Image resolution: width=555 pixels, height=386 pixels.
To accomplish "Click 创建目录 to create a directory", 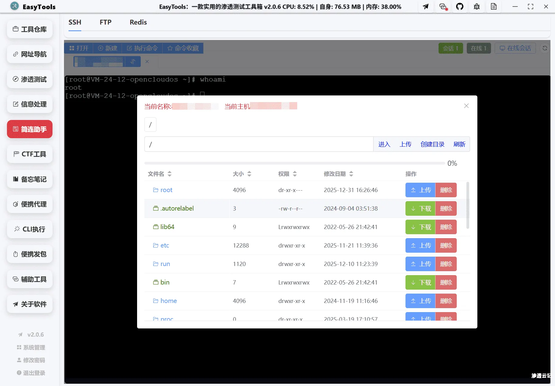I will (x=432, y=144).
